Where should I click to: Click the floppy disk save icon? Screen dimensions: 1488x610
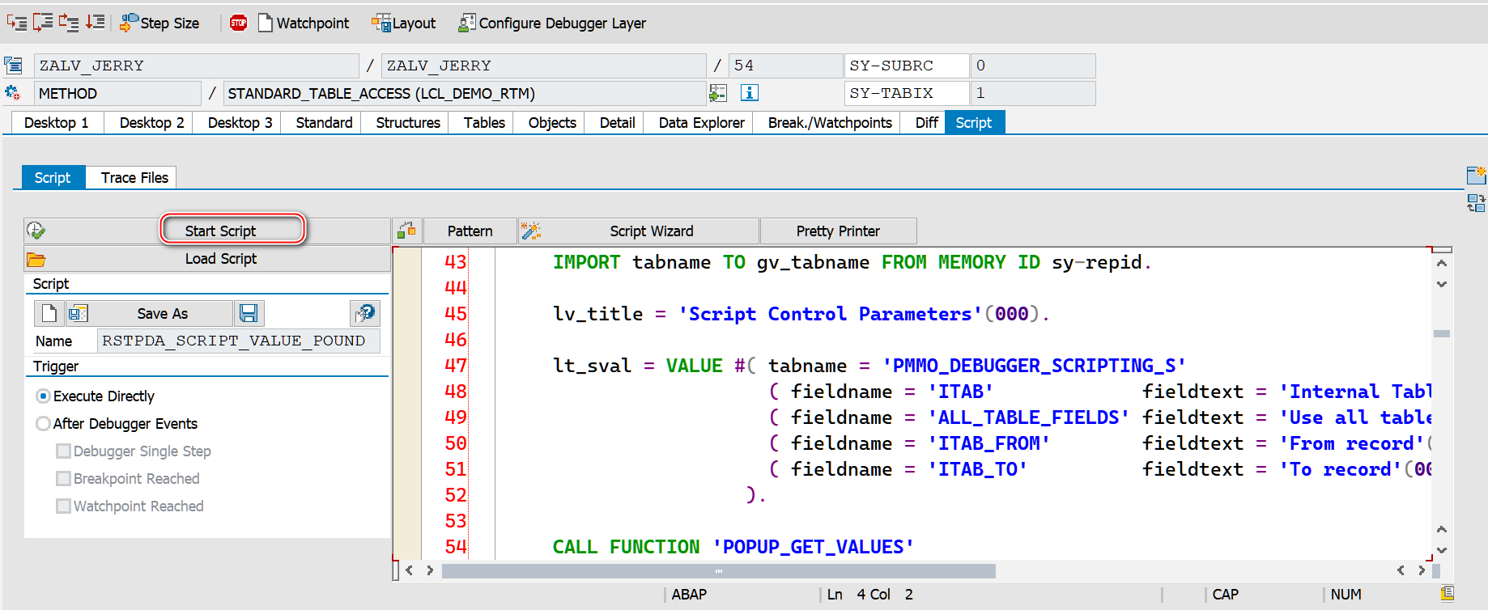(x=249, y=313)
